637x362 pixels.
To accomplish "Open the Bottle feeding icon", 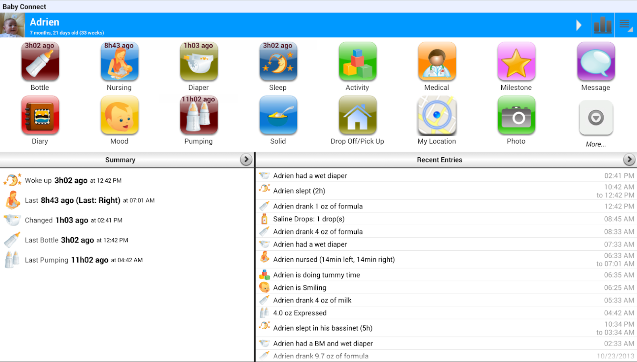I will pyautogui.click(x=40, y=62).
